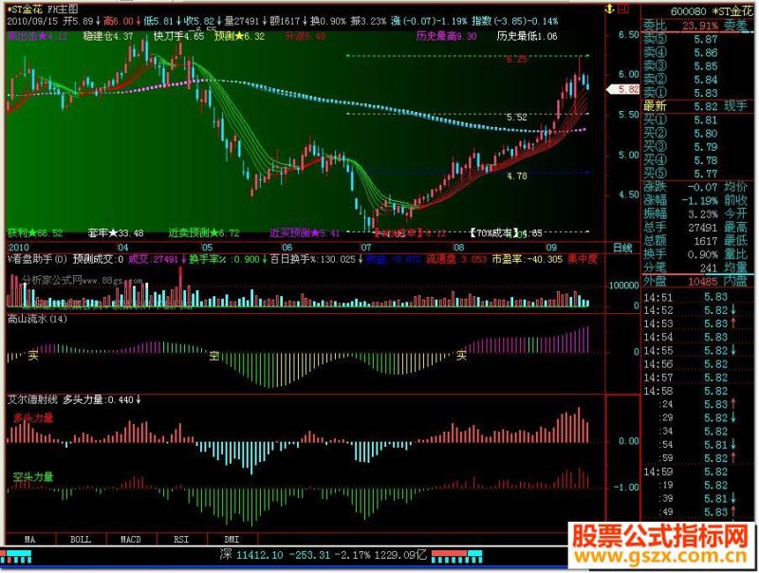Click the 总额 1617 row
759x573 pixels.
click(x=699, y=241)
